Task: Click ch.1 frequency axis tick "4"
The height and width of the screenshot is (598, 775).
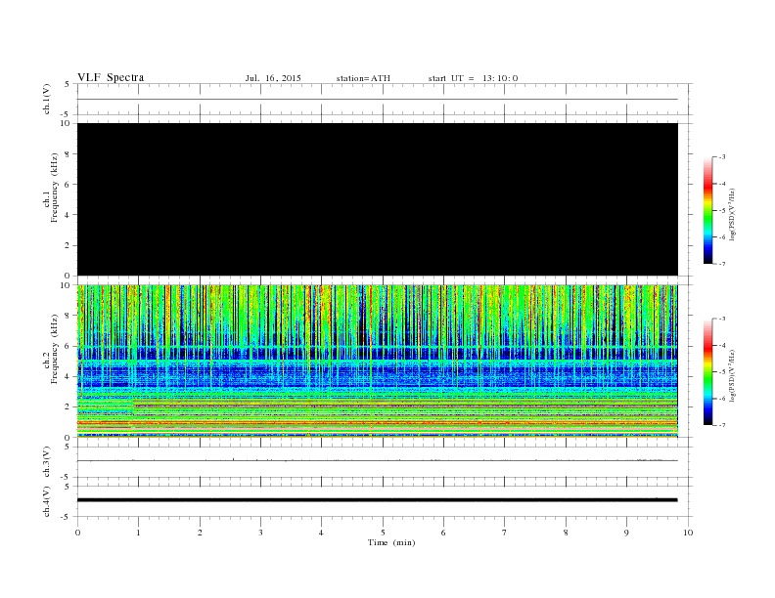Action: point(68,215)
